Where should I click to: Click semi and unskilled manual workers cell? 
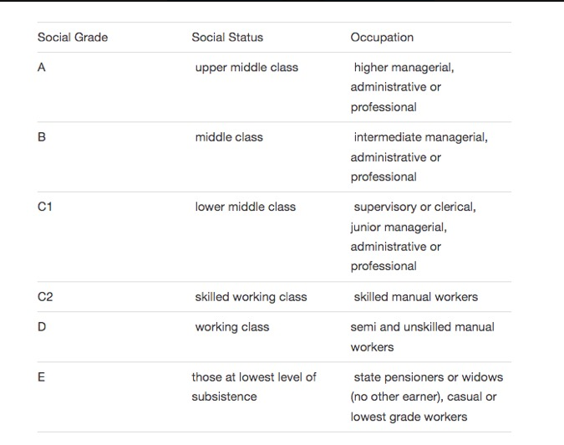coord(423,337)
